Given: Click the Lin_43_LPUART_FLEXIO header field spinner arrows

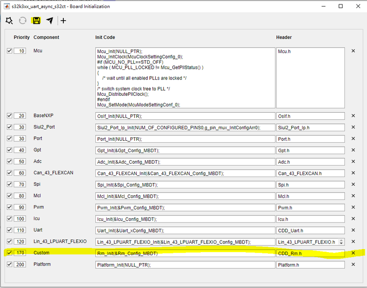Looking at the screenshot, I should point(341,242).
